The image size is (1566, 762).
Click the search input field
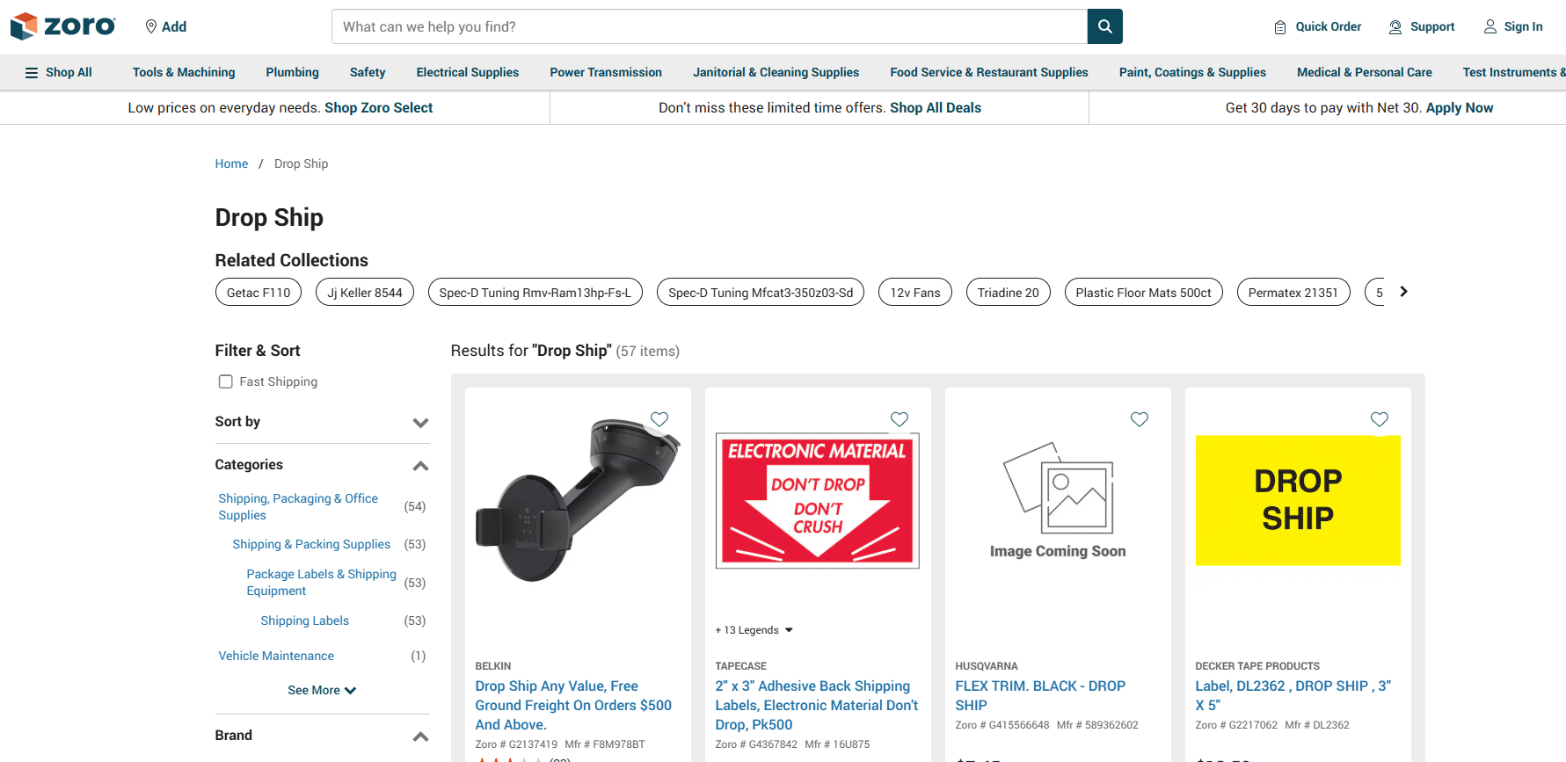[x=709, y=26]
